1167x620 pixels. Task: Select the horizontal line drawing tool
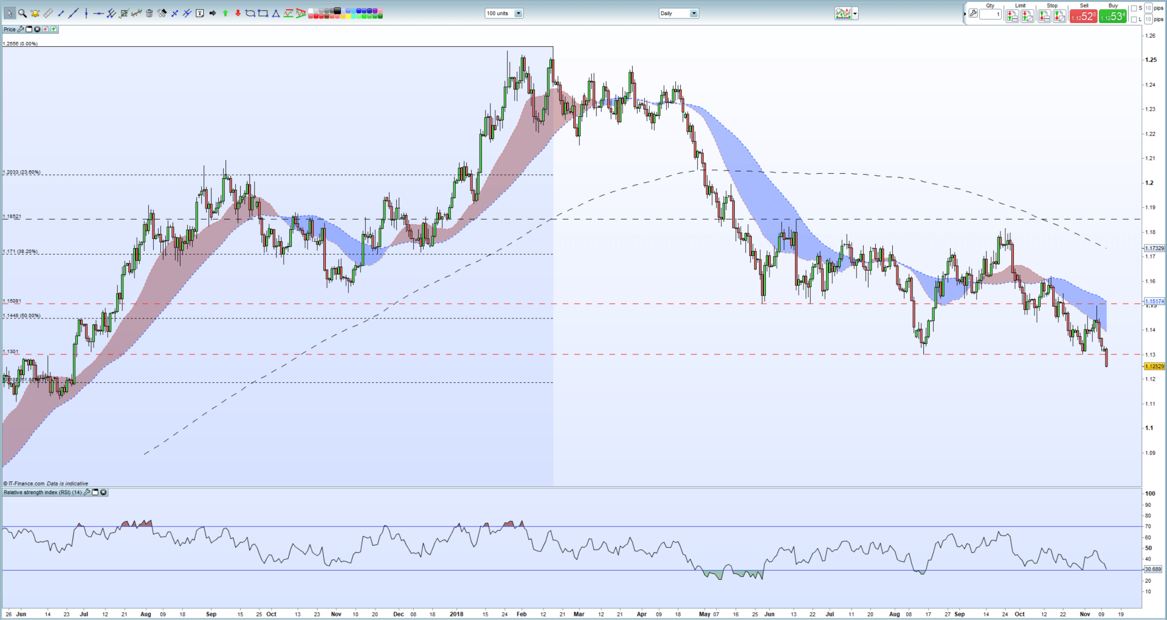click(98, 13)
